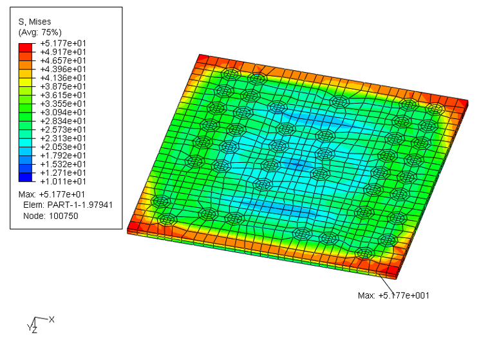Click the Node: 100750 text

(49, 216)
